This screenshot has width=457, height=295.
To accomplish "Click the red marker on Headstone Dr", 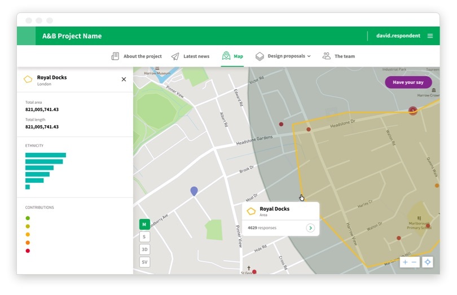I will (309, 129).
